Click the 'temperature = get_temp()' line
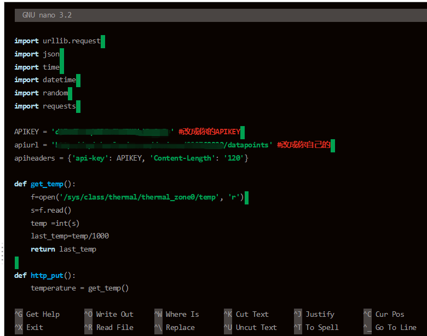 click(80, 288)
